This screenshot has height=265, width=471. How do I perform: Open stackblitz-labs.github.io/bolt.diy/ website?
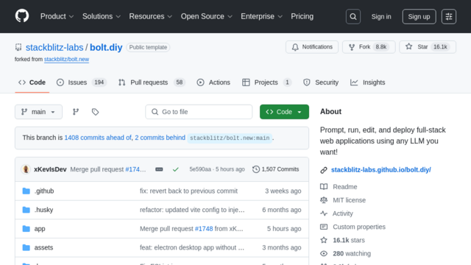[381, 170]
